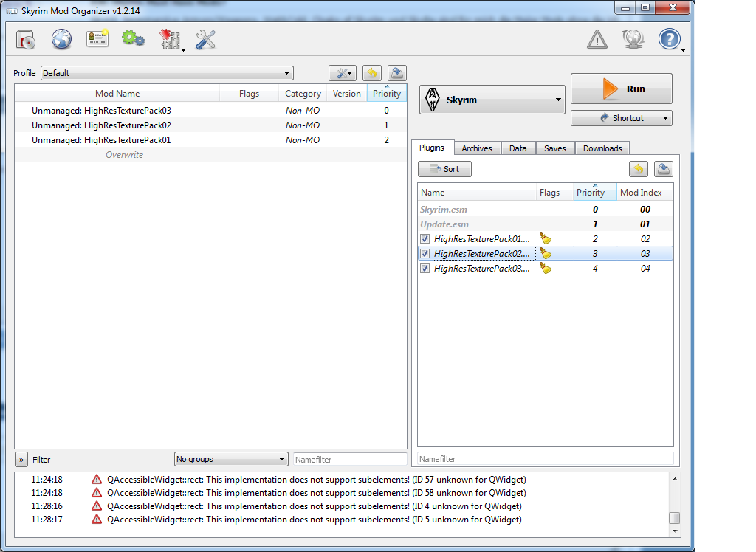Uncheck HighResTexturePack01 plugin checkbox
756x552 pixels.
tap(425, 238)
